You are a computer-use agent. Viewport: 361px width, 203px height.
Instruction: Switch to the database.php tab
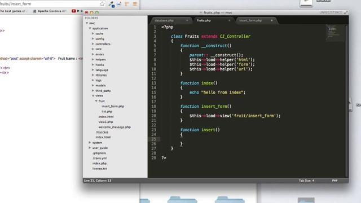point(164,20)
